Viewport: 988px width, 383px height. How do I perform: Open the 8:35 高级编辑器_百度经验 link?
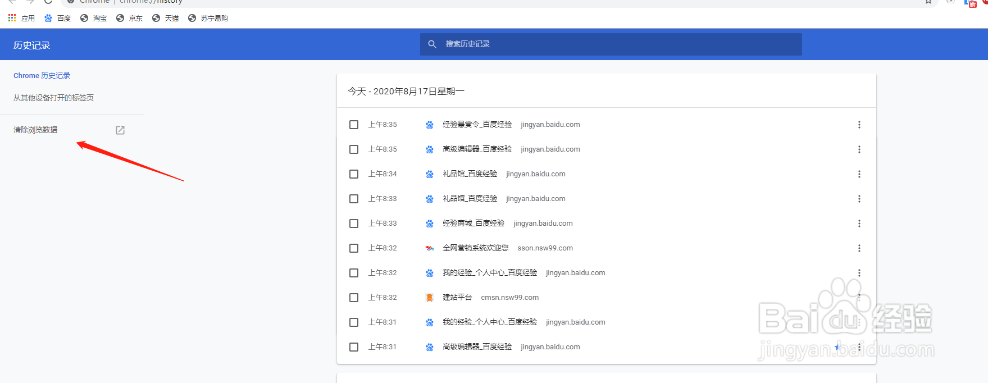tap(477, 149)
